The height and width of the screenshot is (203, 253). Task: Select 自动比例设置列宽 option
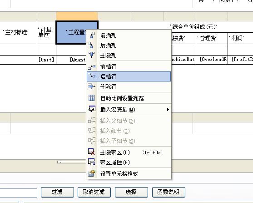coord(129,98)
